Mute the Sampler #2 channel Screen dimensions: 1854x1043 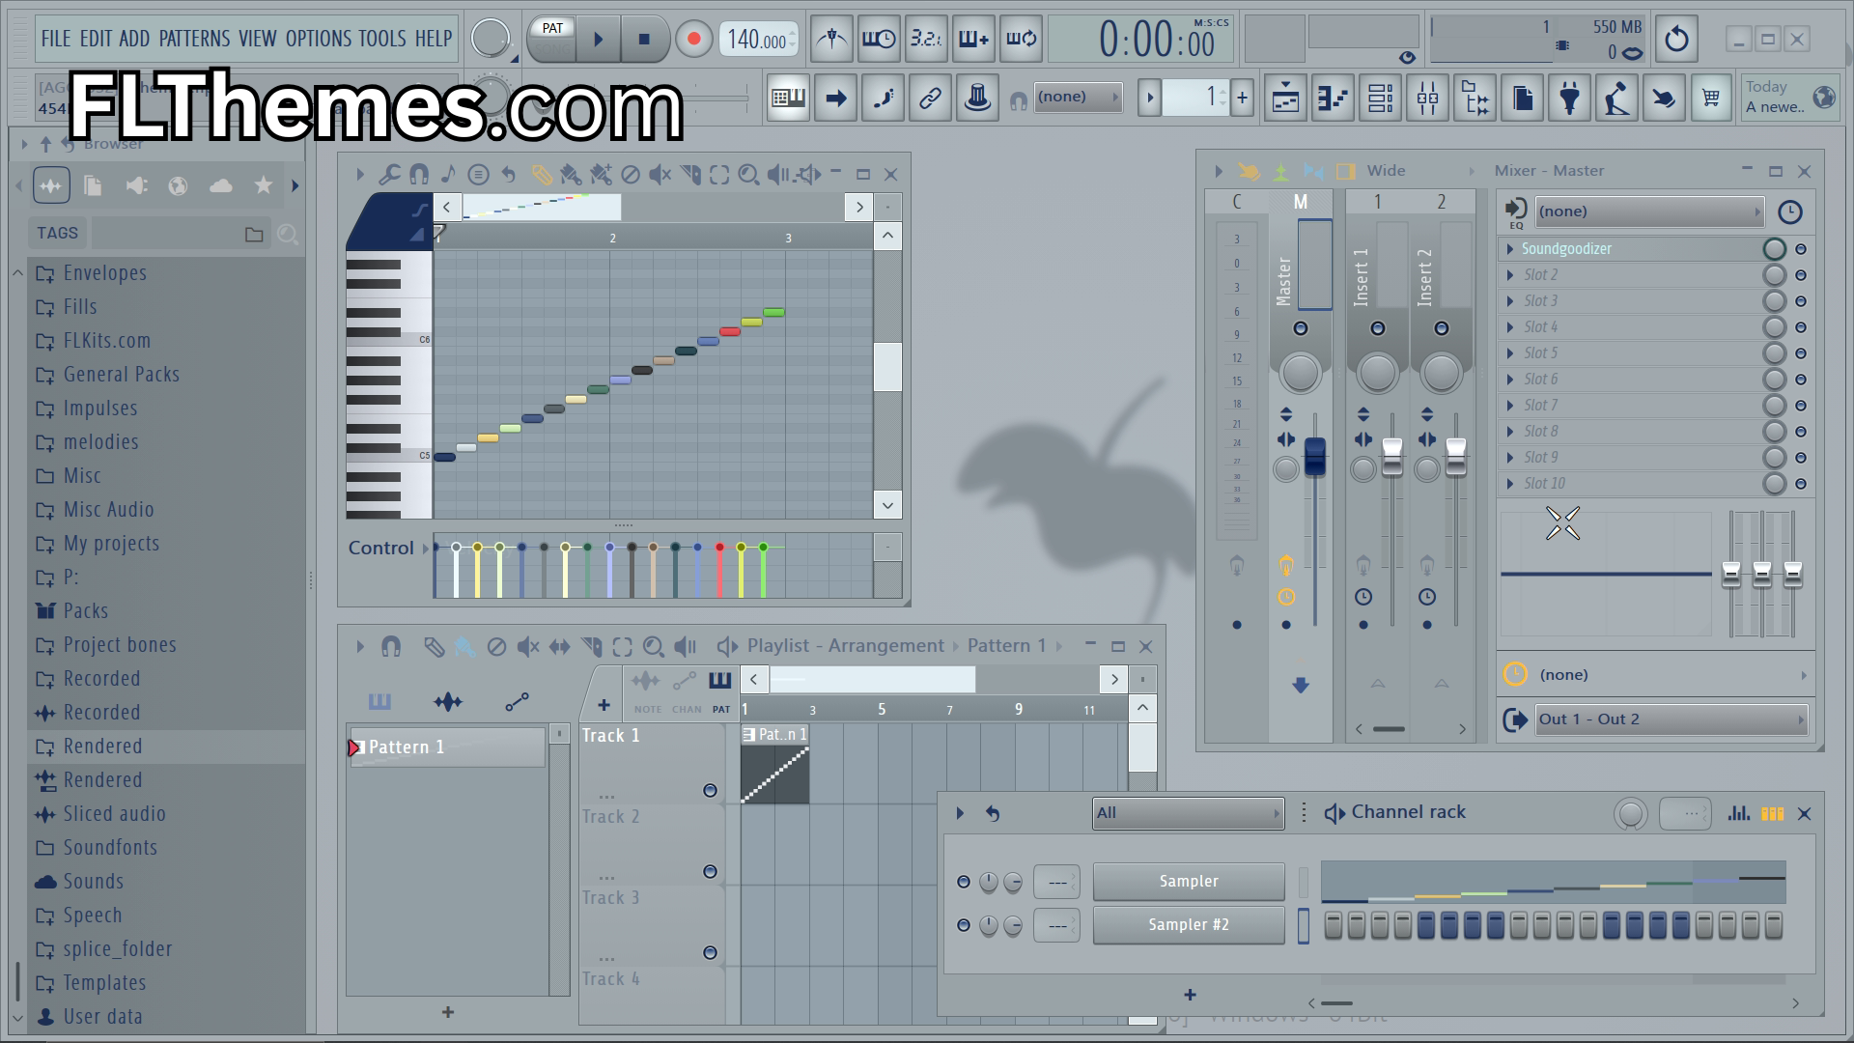[963, 925]
